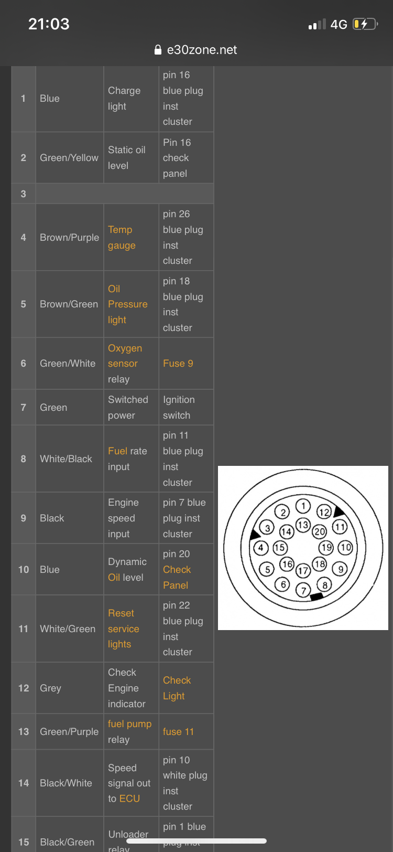Image resolution: width=393 pixels, height=852 pixels.
Task: Open the 'Oxygen sensor' link
Action: pyautogui.click(x=125, y=356)
